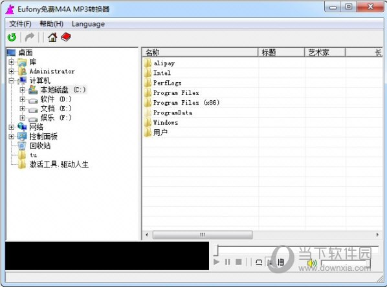Click the recycle bin icon
This screenshot has width=387, height=287.
(22, 145)
